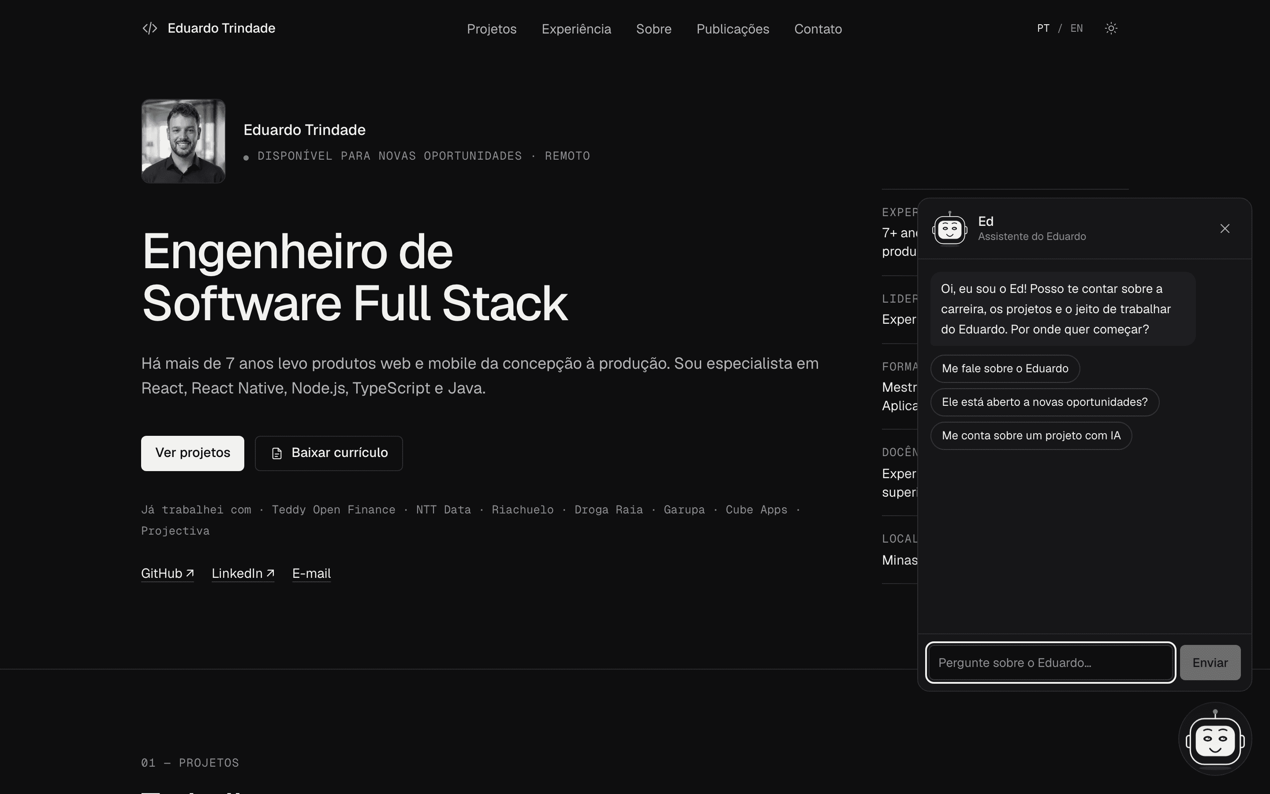Switch language to EN
Image resolution: width=1270 pixels, height=794 pixels.
point(1076,28)
